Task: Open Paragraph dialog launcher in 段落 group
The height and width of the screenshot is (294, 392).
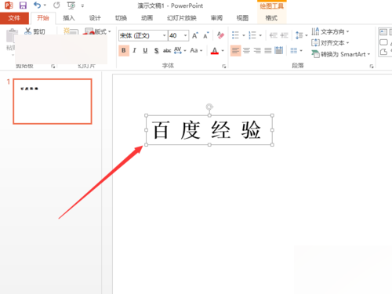Action: 372,67
